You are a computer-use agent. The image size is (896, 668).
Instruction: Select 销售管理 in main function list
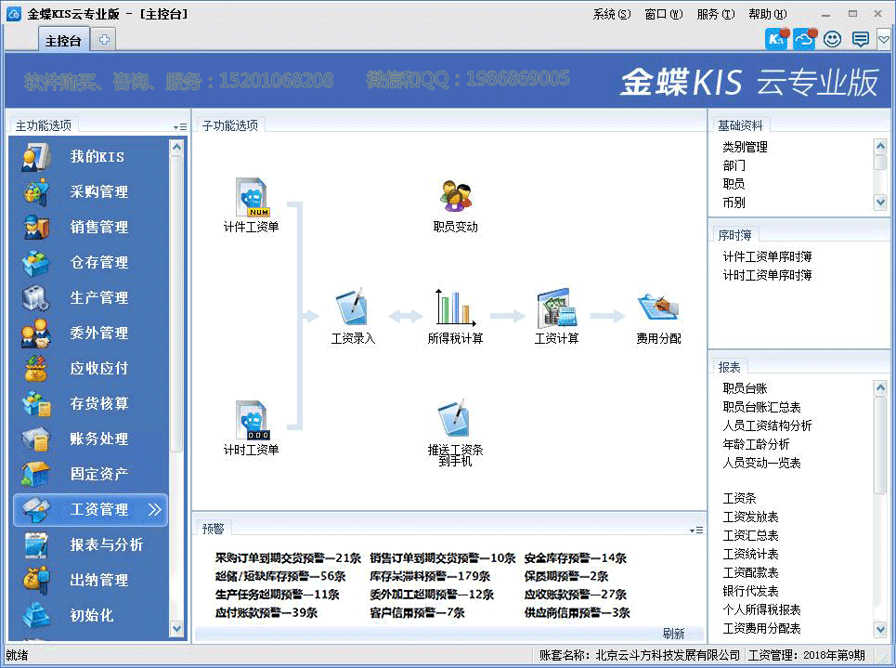(98, 227)
